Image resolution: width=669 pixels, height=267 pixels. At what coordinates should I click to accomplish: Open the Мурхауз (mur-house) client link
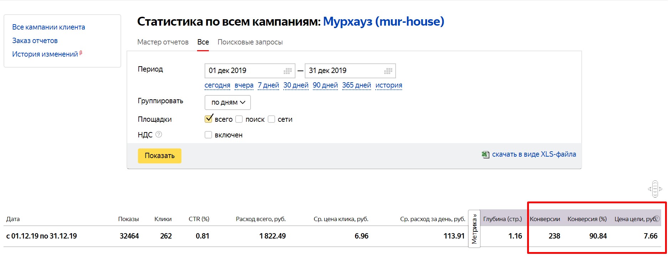(x=384, y=21)
